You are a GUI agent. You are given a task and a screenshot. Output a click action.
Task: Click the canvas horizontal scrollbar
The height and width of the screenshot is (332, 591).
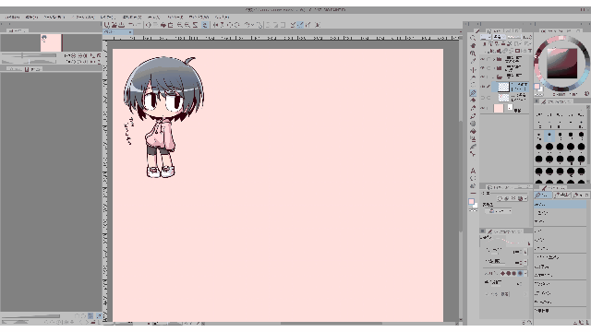pyautogui.click(x=332, y=324)
